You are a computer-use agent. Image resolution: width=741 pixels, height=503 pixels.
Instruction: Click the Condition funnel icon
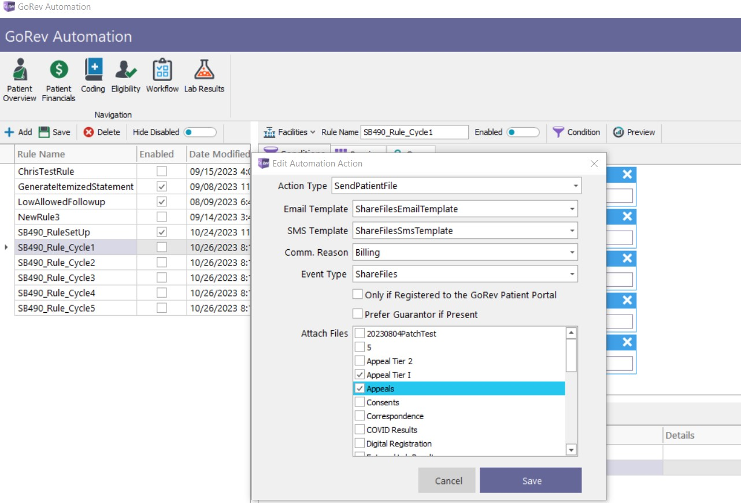click(x=558, y=132)
